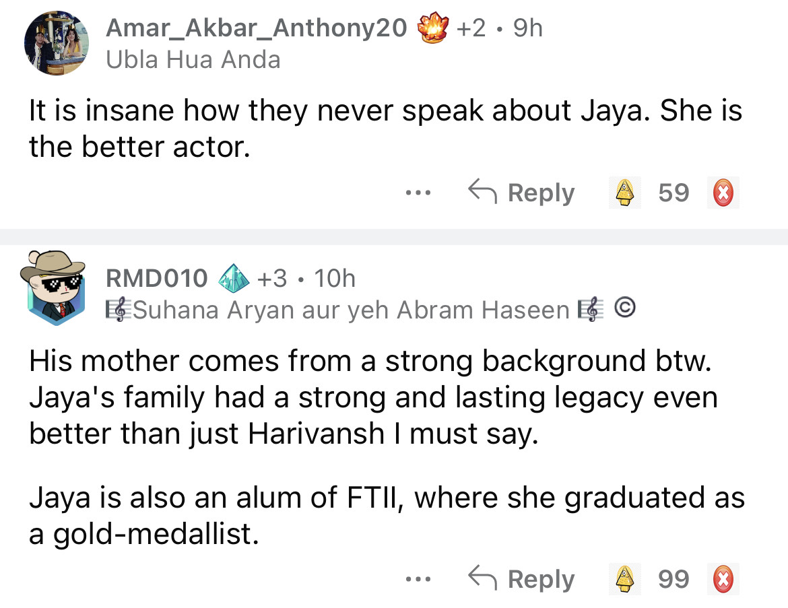Screen dimensions: 788x608
Task: Open more options on Amar_Akbar_Anthony20's comment
Action: 418,194
